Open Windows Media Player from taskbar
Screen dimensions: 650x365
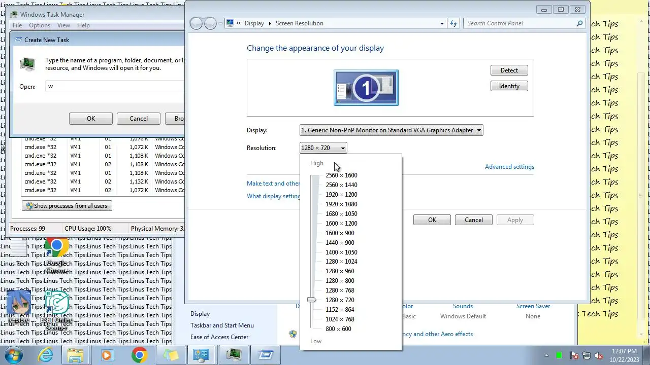pyautogui.click(x=107, y=355)
